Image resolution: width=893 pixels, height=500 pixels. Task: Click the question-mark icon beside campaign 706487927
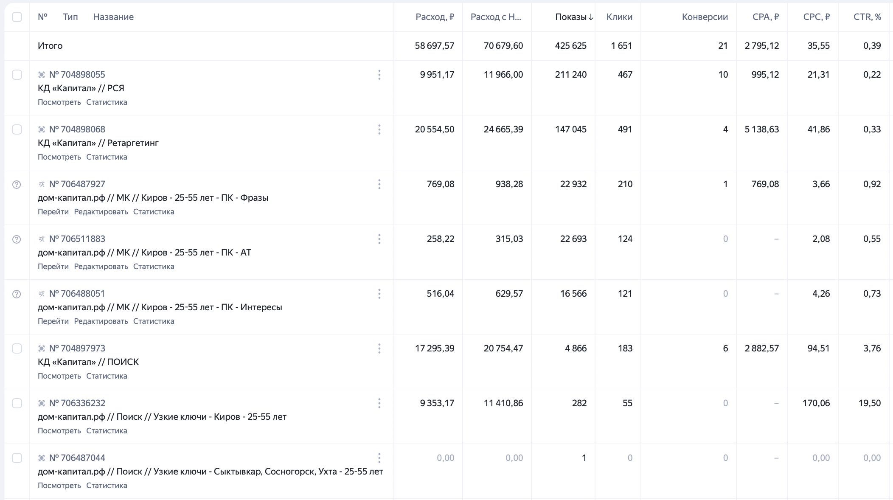(x=17, y=185)
